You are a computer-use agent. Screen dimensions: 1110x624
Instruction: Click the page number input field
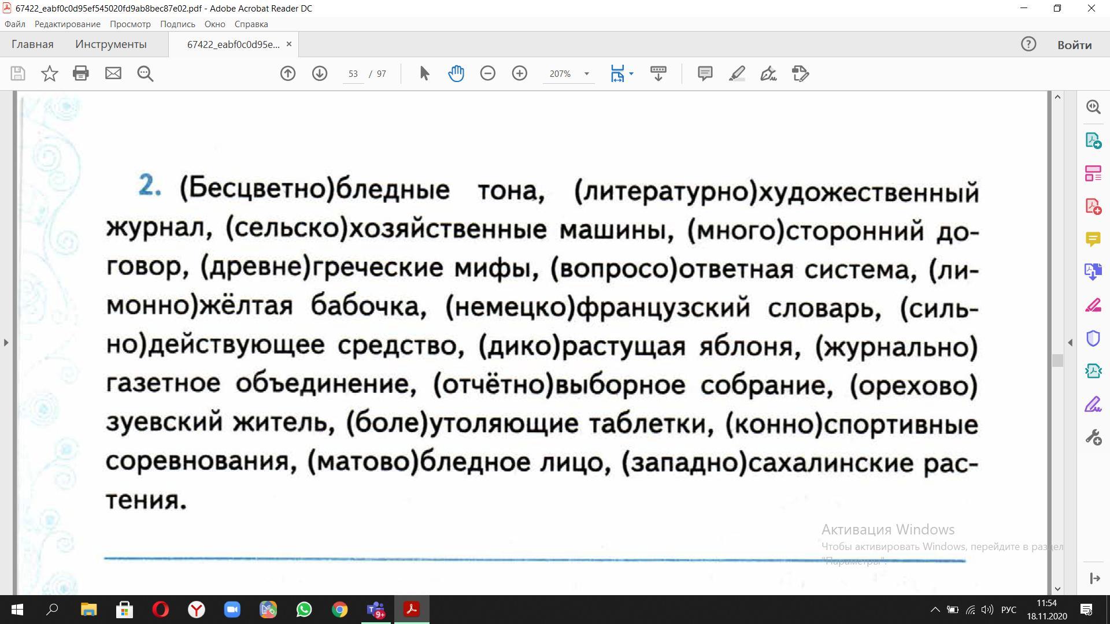[353, 74]
